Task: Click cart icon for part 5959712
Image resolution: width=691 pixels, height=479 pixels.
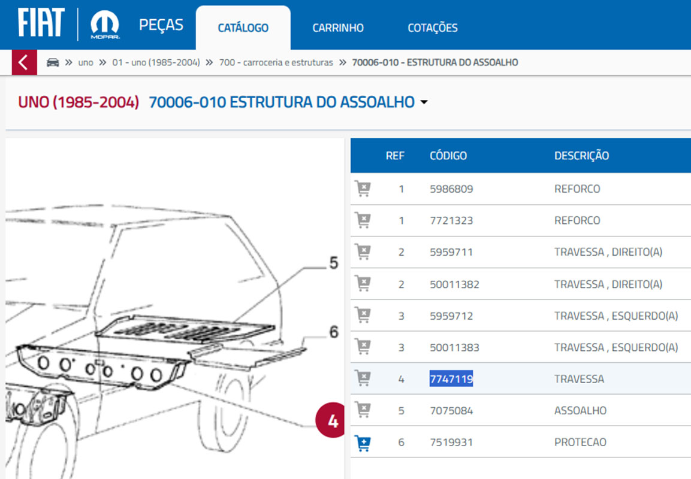Action: (363, 316)
